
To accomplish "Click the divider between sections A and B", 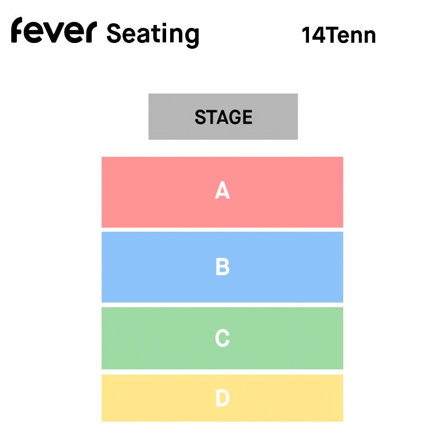I will [222, 229].
